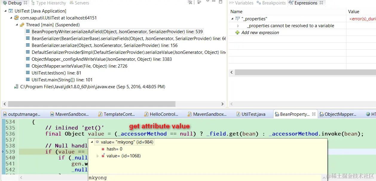This screenshot has height=181, width=376.
Task: Click the stack frame icon for BeanSerializer.serialize line 156
Action: 28,45
